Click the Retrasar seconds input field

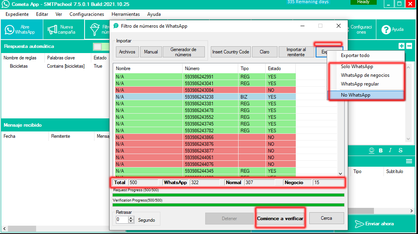[122, 220]
